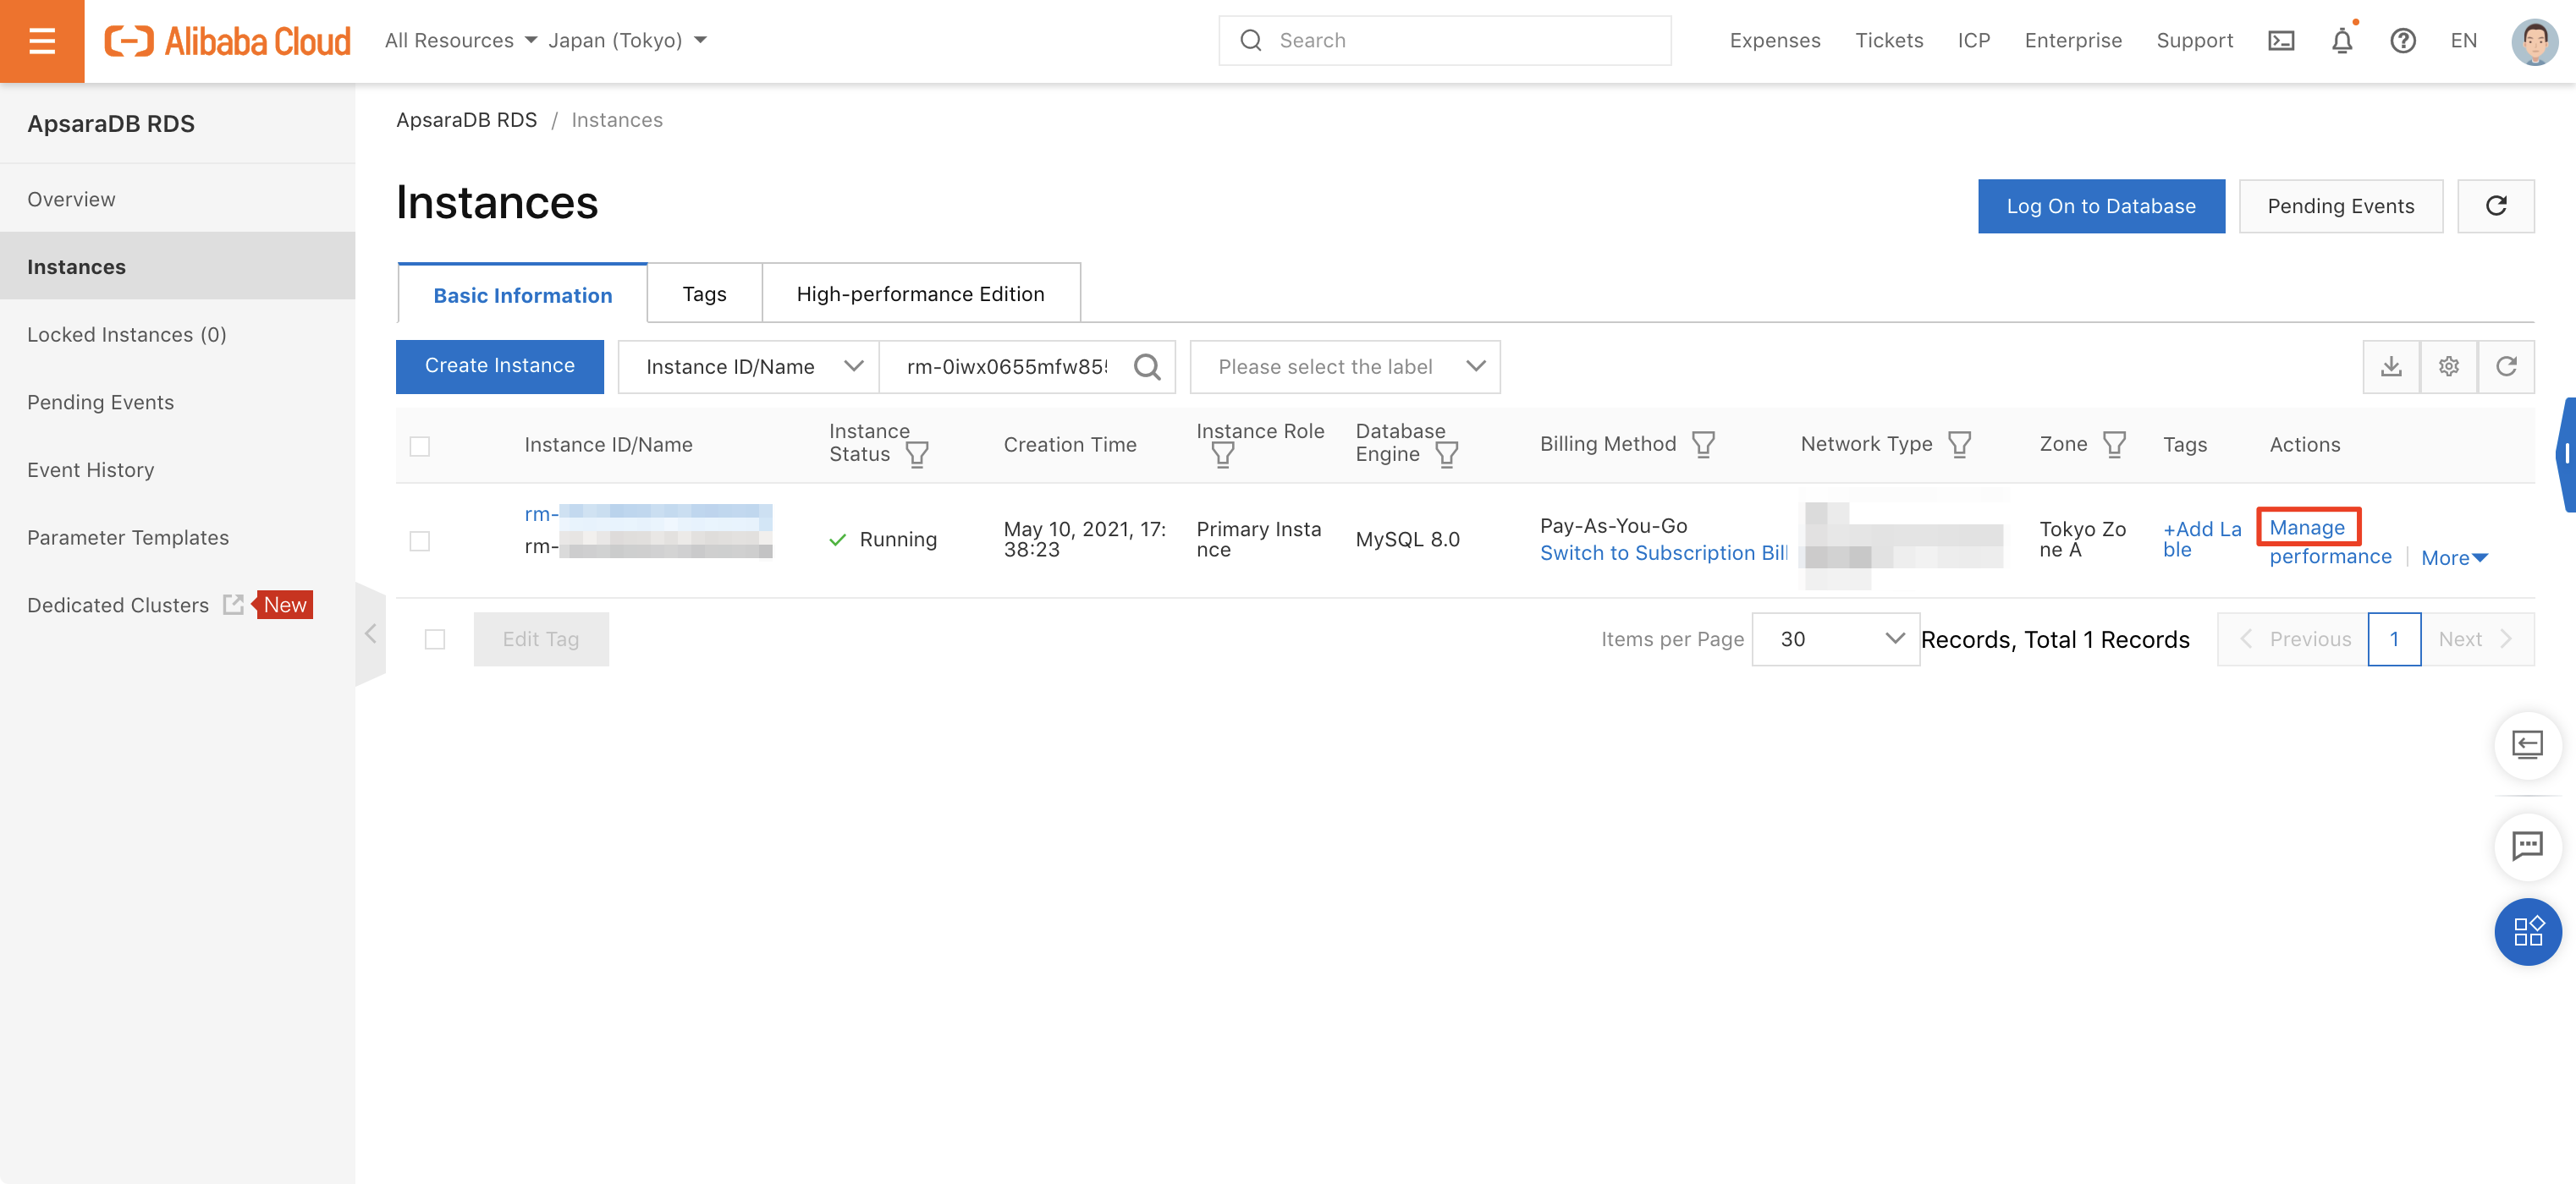Viewport: 2576px width, 1184px height.
Task: Click Create Instance button
Action: pyautogui.click(x=500, y=365)
